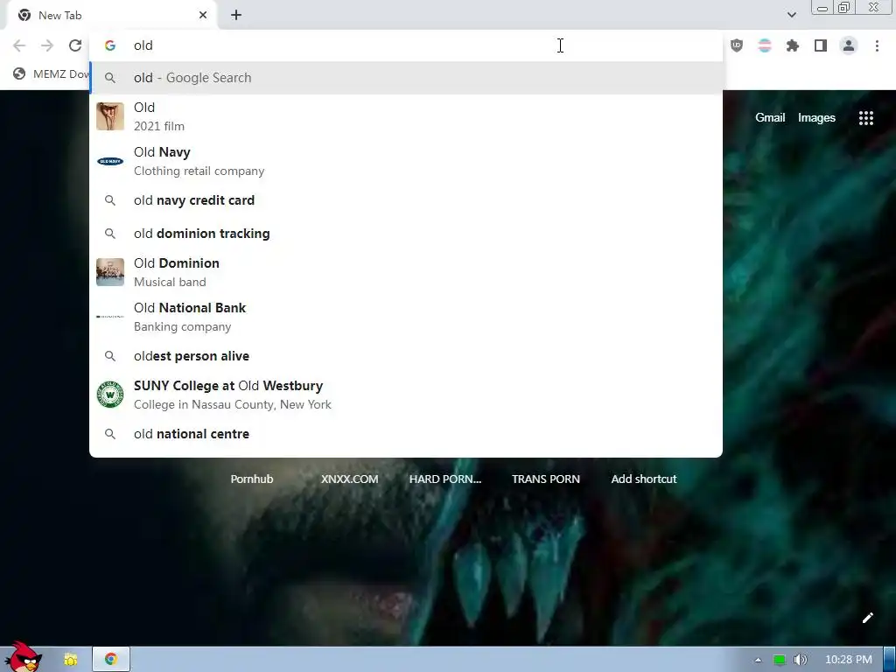Click the 10:28 PM taskbar clock

point(849,660)
